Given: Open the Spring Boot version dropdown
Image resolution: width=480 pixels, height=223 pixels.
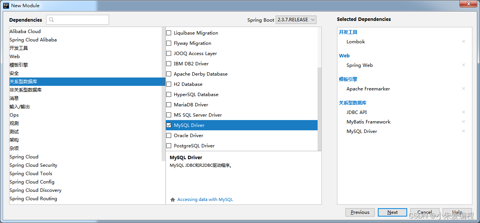Looking at the screenshot, I should [296, 19].
